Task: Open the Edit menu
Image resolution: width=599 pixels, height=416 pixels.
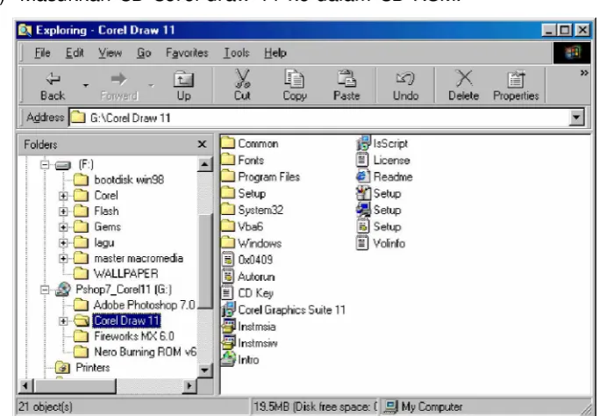Action: [75, 53]
